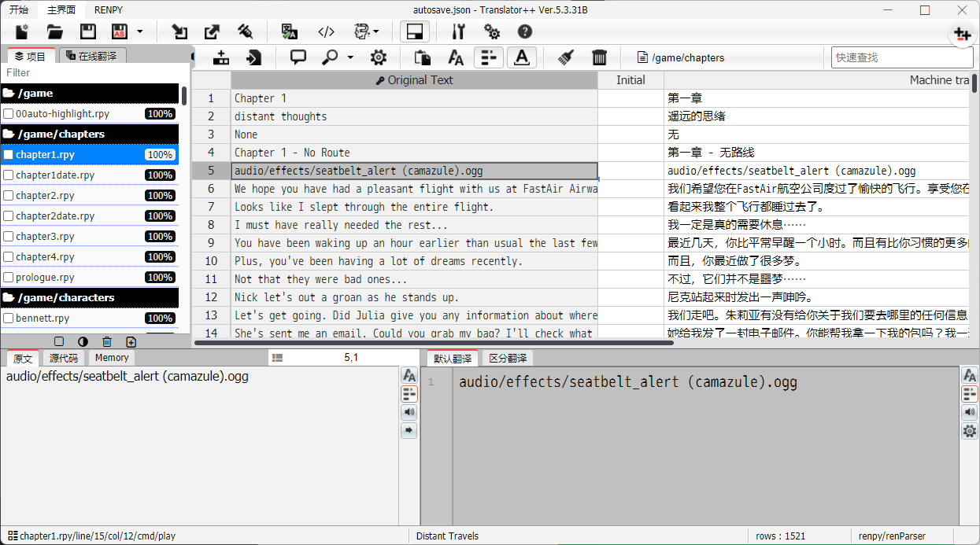Click the gear icon beside the translation editor
Screen dimensions: 980x545
coord(970,431)
